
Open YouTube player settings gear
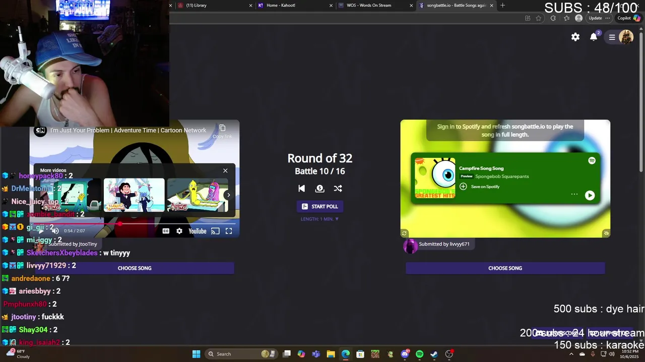coord(179,231)
